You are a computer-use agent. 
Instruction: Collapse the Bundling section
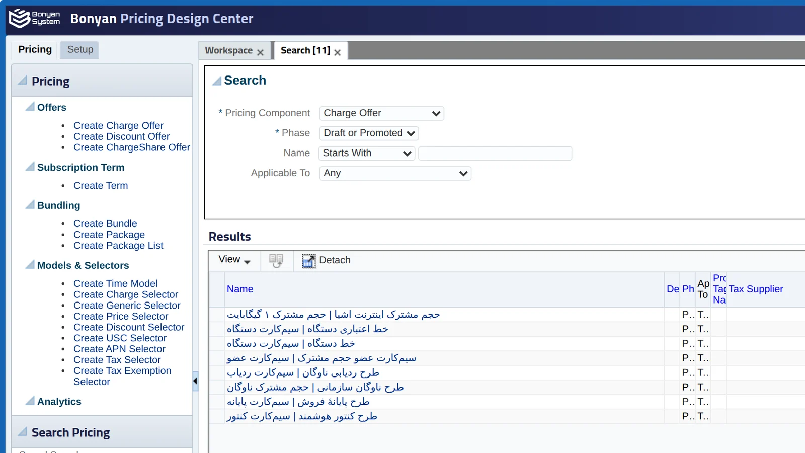(30, 205)
